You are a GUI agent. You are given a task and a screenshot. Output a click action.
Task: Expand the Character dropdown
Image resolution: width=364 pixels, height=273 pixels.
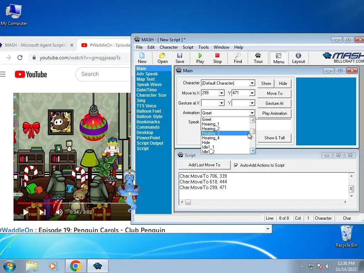coord(252,83)
